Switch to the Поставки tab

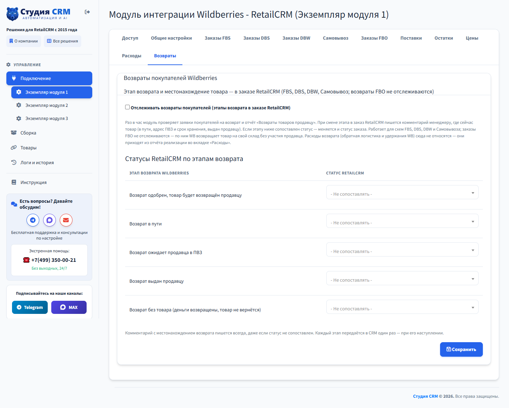411,38
